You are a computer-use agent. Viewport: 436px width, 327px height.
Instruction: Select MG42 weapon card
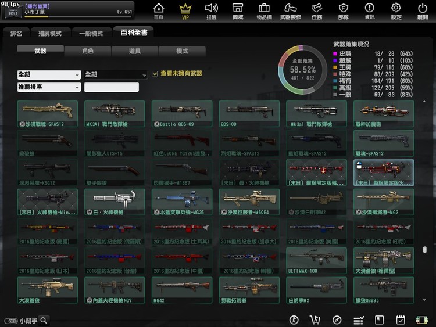pos(182,290)
